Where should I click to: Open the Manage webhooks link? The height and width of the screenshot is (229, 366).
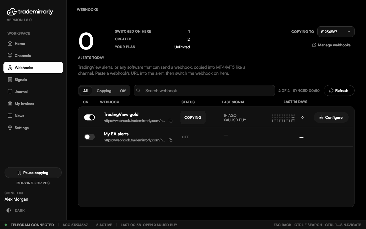click(x=331, y=45)
